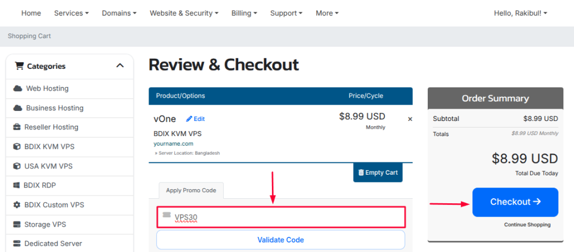Click the briefcase icon next to Reseller Hosting
This screenshot has height=252, width=574.
pos(17,127)
